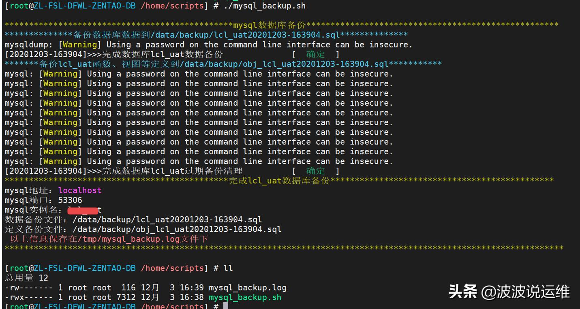Click the ll command at the prompt
Viewport: 580px width, 309px height.
pyautogui.click(x=228, y=268)
